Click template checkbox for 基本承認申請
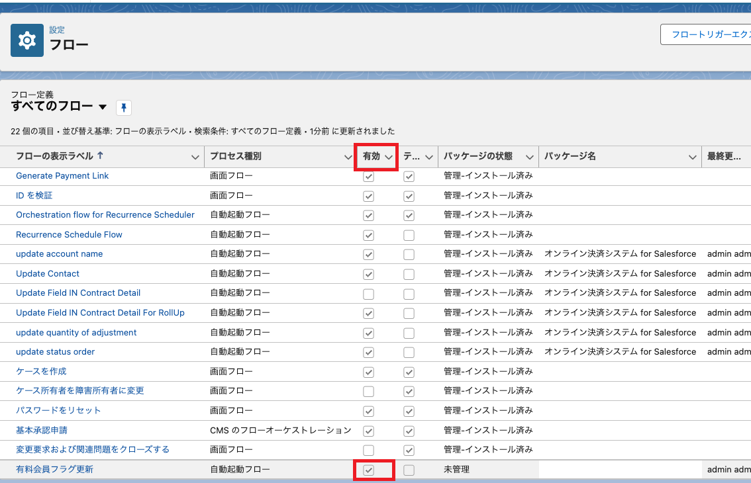 [x=409, y=431]
